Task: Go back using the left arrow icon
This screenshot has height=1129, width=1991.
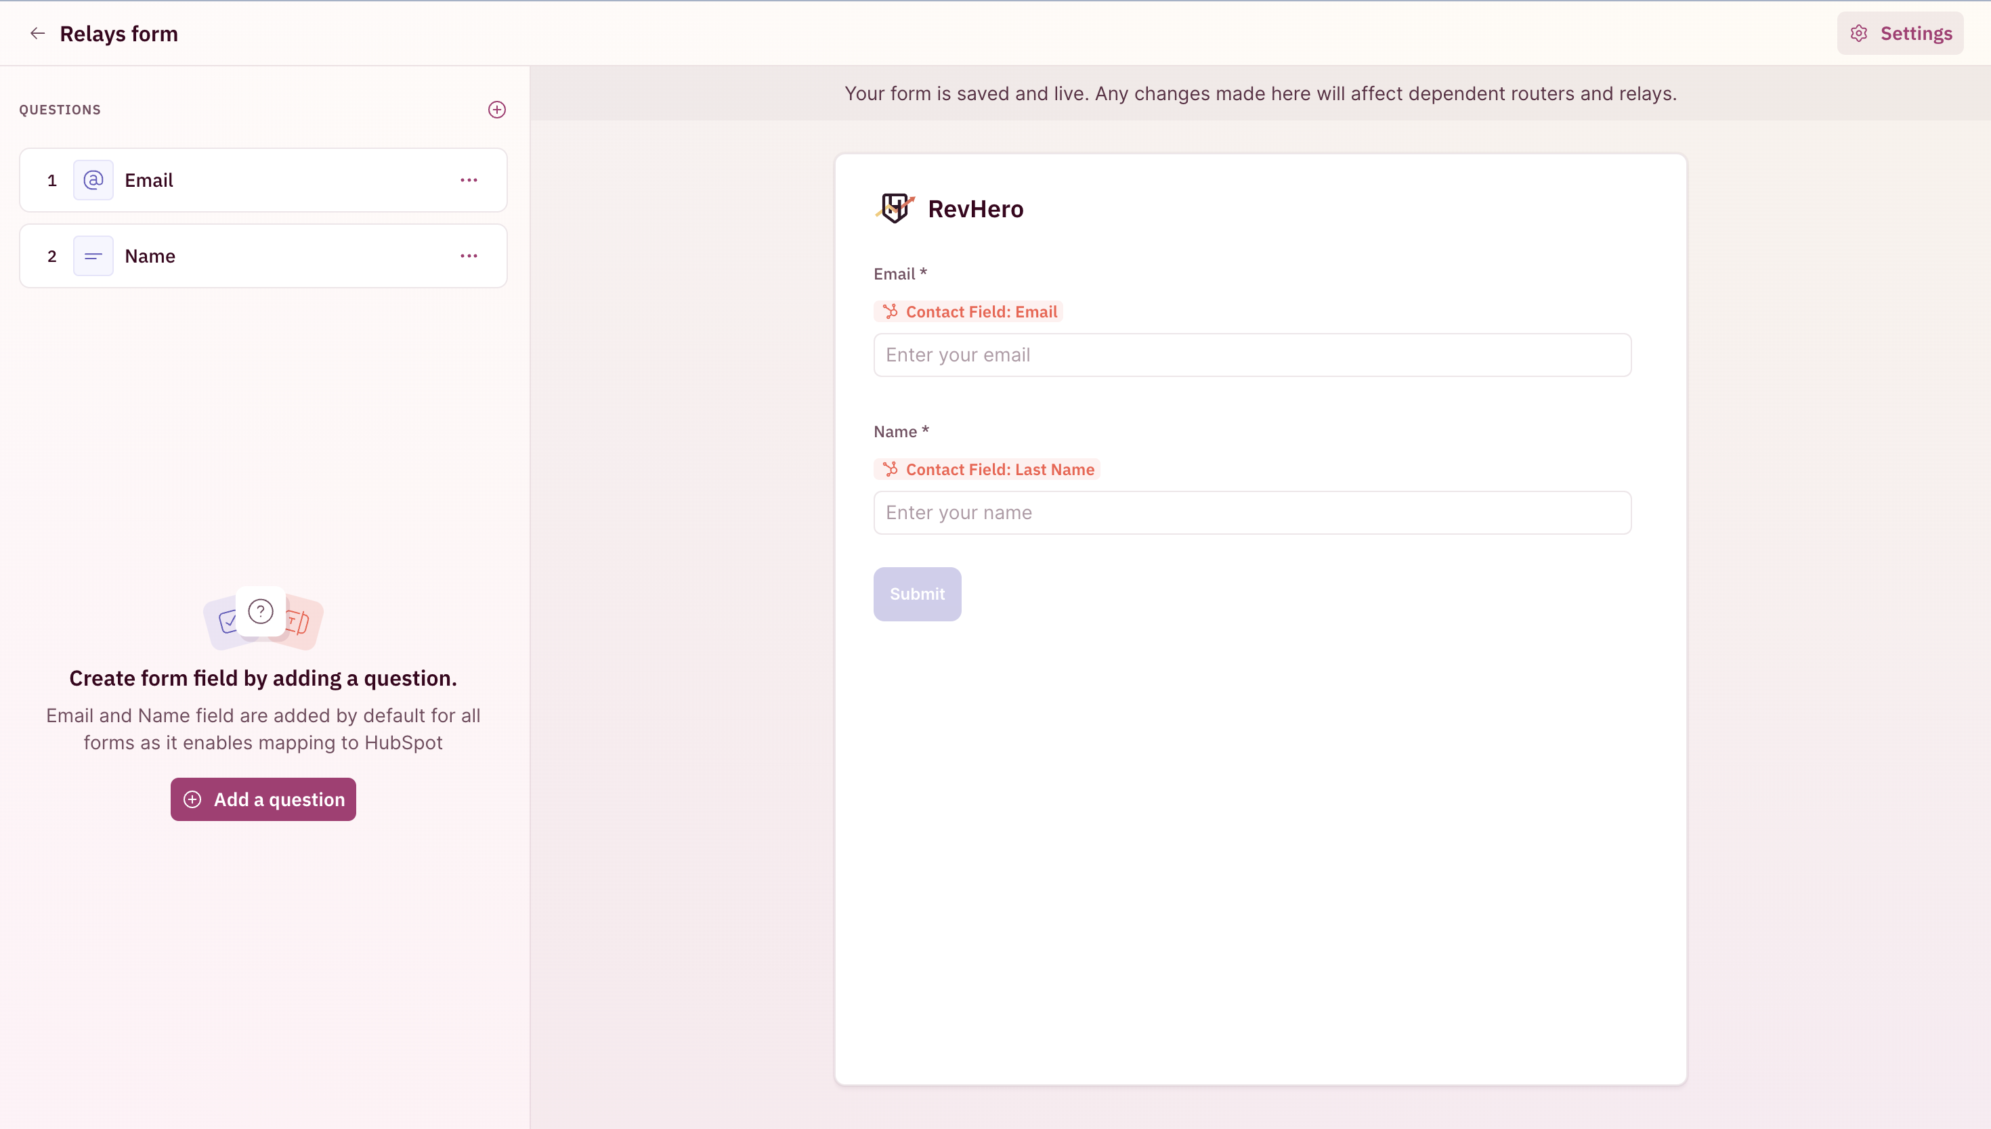Action: [37, 33]
